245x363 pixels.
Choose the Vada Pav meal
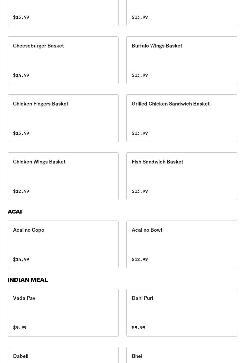pos(63,313)
